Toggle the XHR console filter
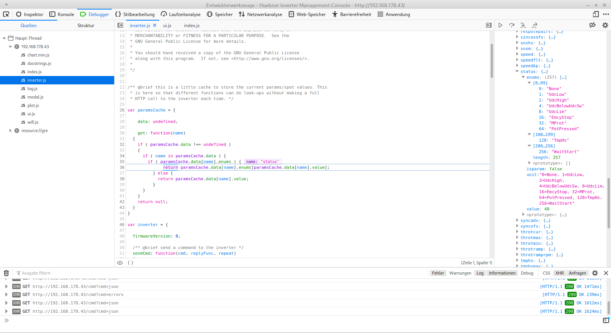The height and width of the screenshot is (333, 611). point(559,273)
